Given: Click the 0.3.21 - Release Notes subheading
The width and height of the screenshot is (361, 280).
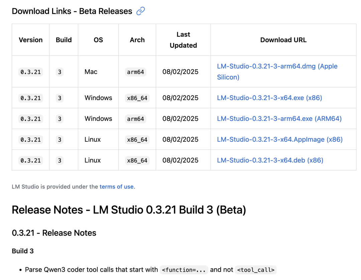Looking at the screenshot, I should 54,233.
